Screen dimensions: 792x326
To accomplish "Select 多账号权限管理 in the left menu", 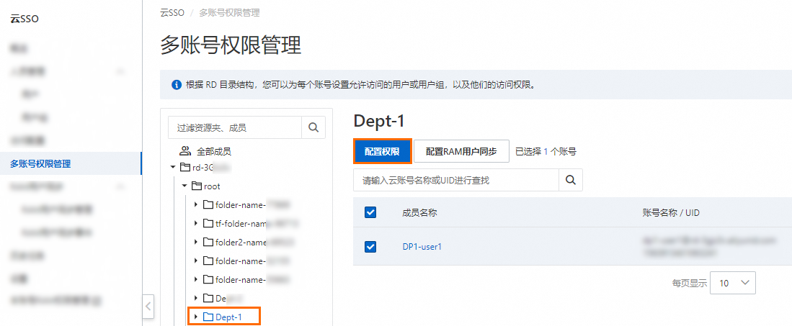I will coord(71,163).
